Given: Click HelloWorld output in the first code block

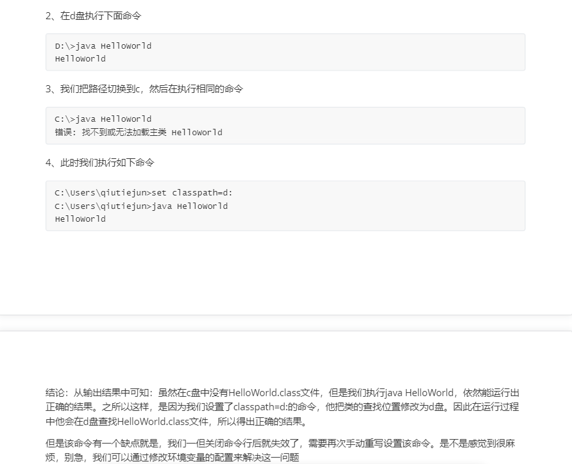Looking at the screenshot, I should 80,59.
